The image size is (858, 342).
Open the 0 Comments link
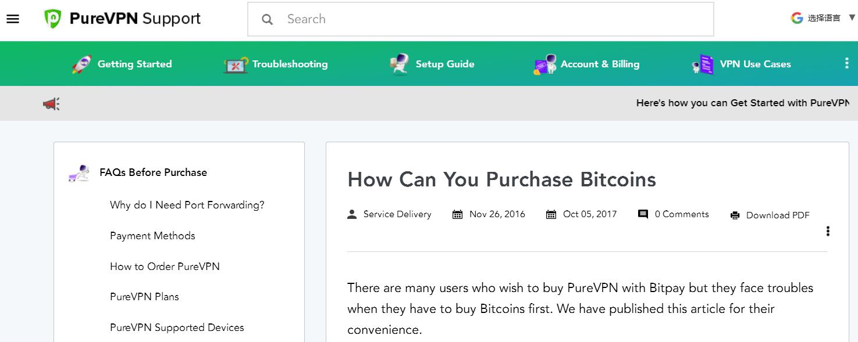pyautogui.click(x=681, y=214)
